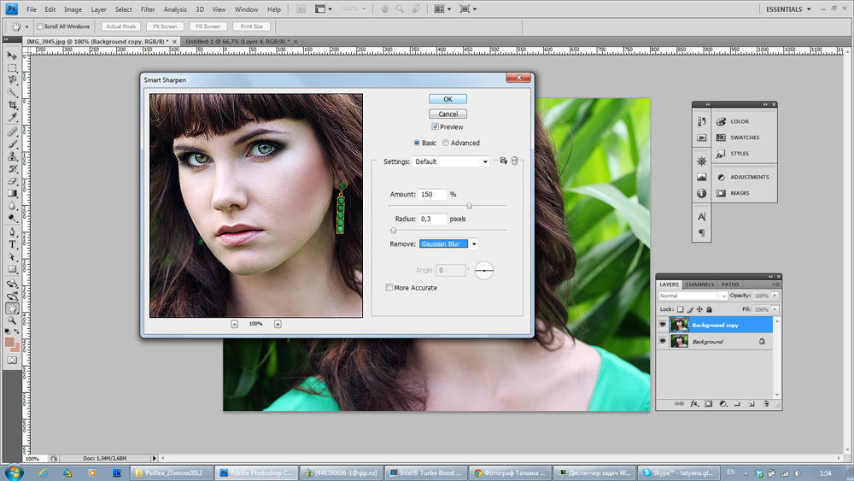Screen dimensions: 854x481
Task: Adjust the Amount slider handle
Action: pos(469,206)
